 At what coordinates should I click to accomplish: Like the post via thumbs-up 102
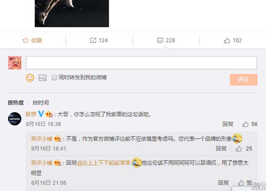pos(227,40)
